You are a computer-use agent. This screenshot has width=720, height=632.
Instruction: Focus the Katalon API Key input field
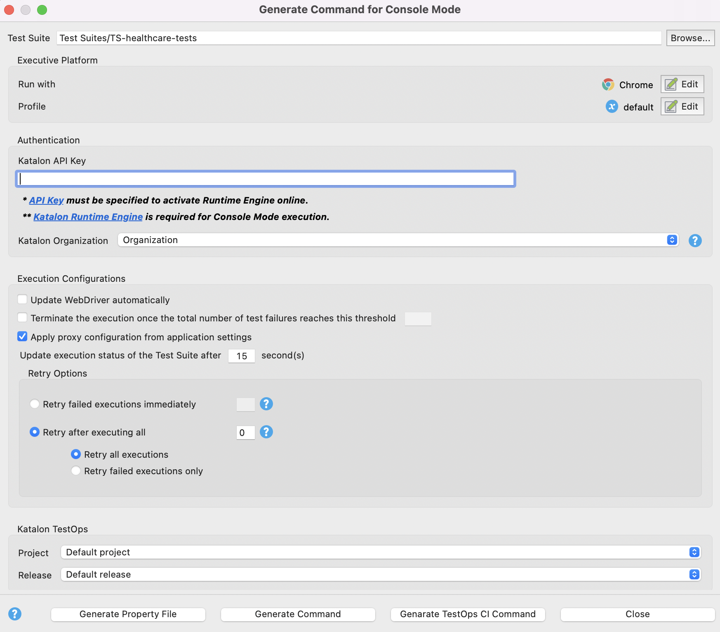point(266,179)
